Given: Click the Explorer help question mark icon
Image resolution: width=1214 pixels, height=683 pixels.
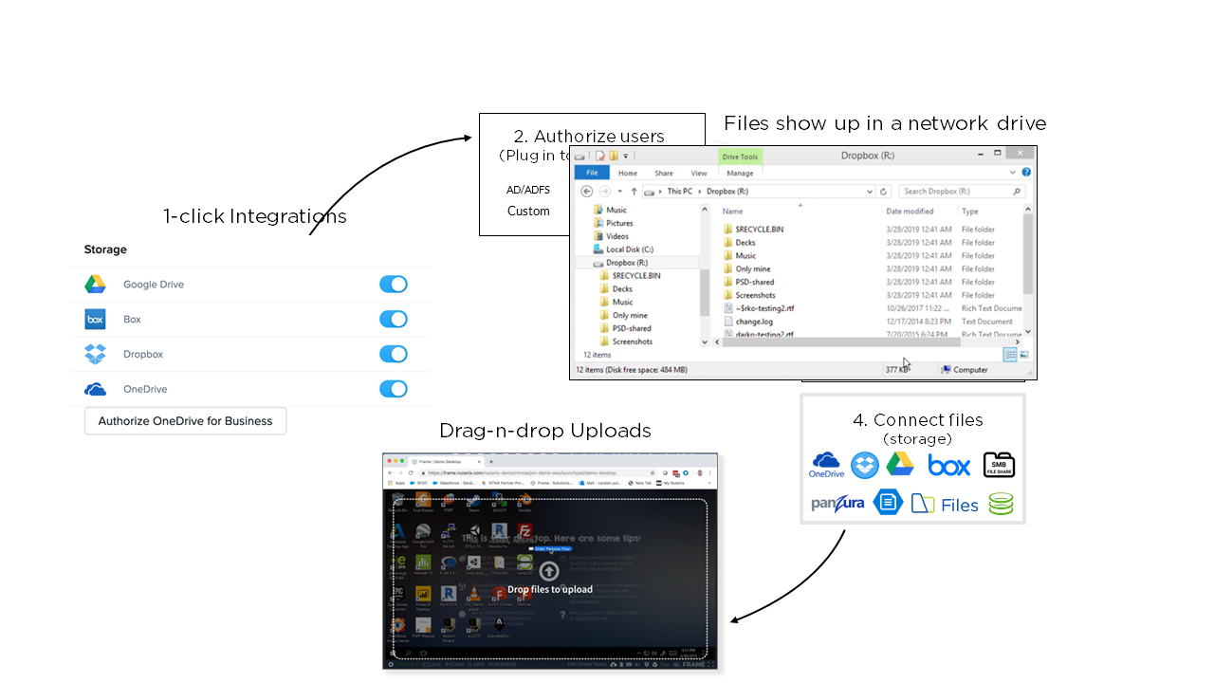Looking at the screenshot, I should [1026, 173].
